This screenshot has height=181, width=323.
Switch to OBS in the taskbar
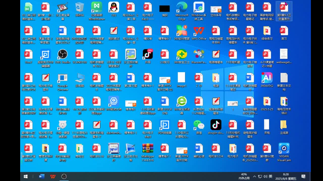point(64,176)
